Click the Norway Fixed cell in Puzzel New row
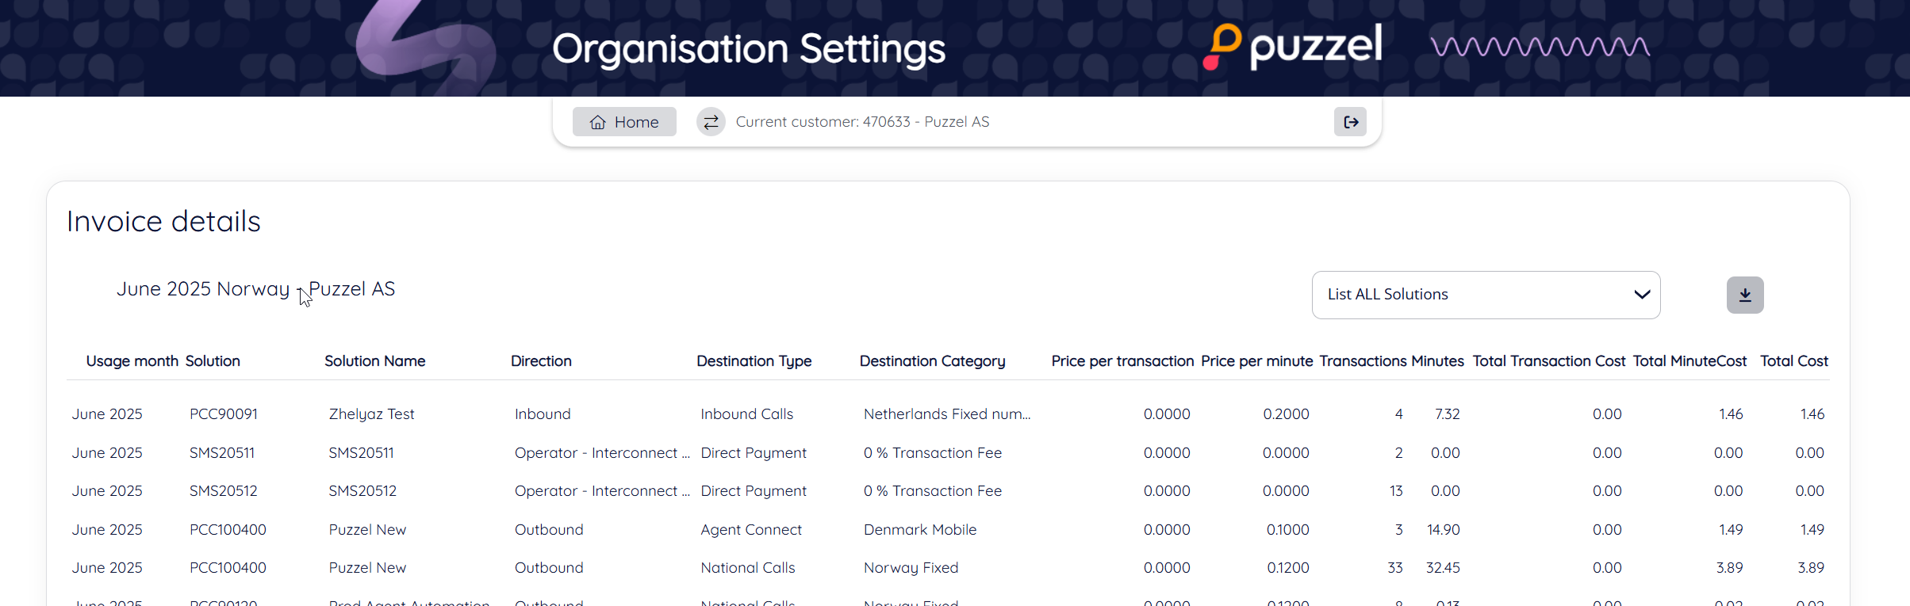Viewport: 1910px width, 606px height. coord(911,568)
